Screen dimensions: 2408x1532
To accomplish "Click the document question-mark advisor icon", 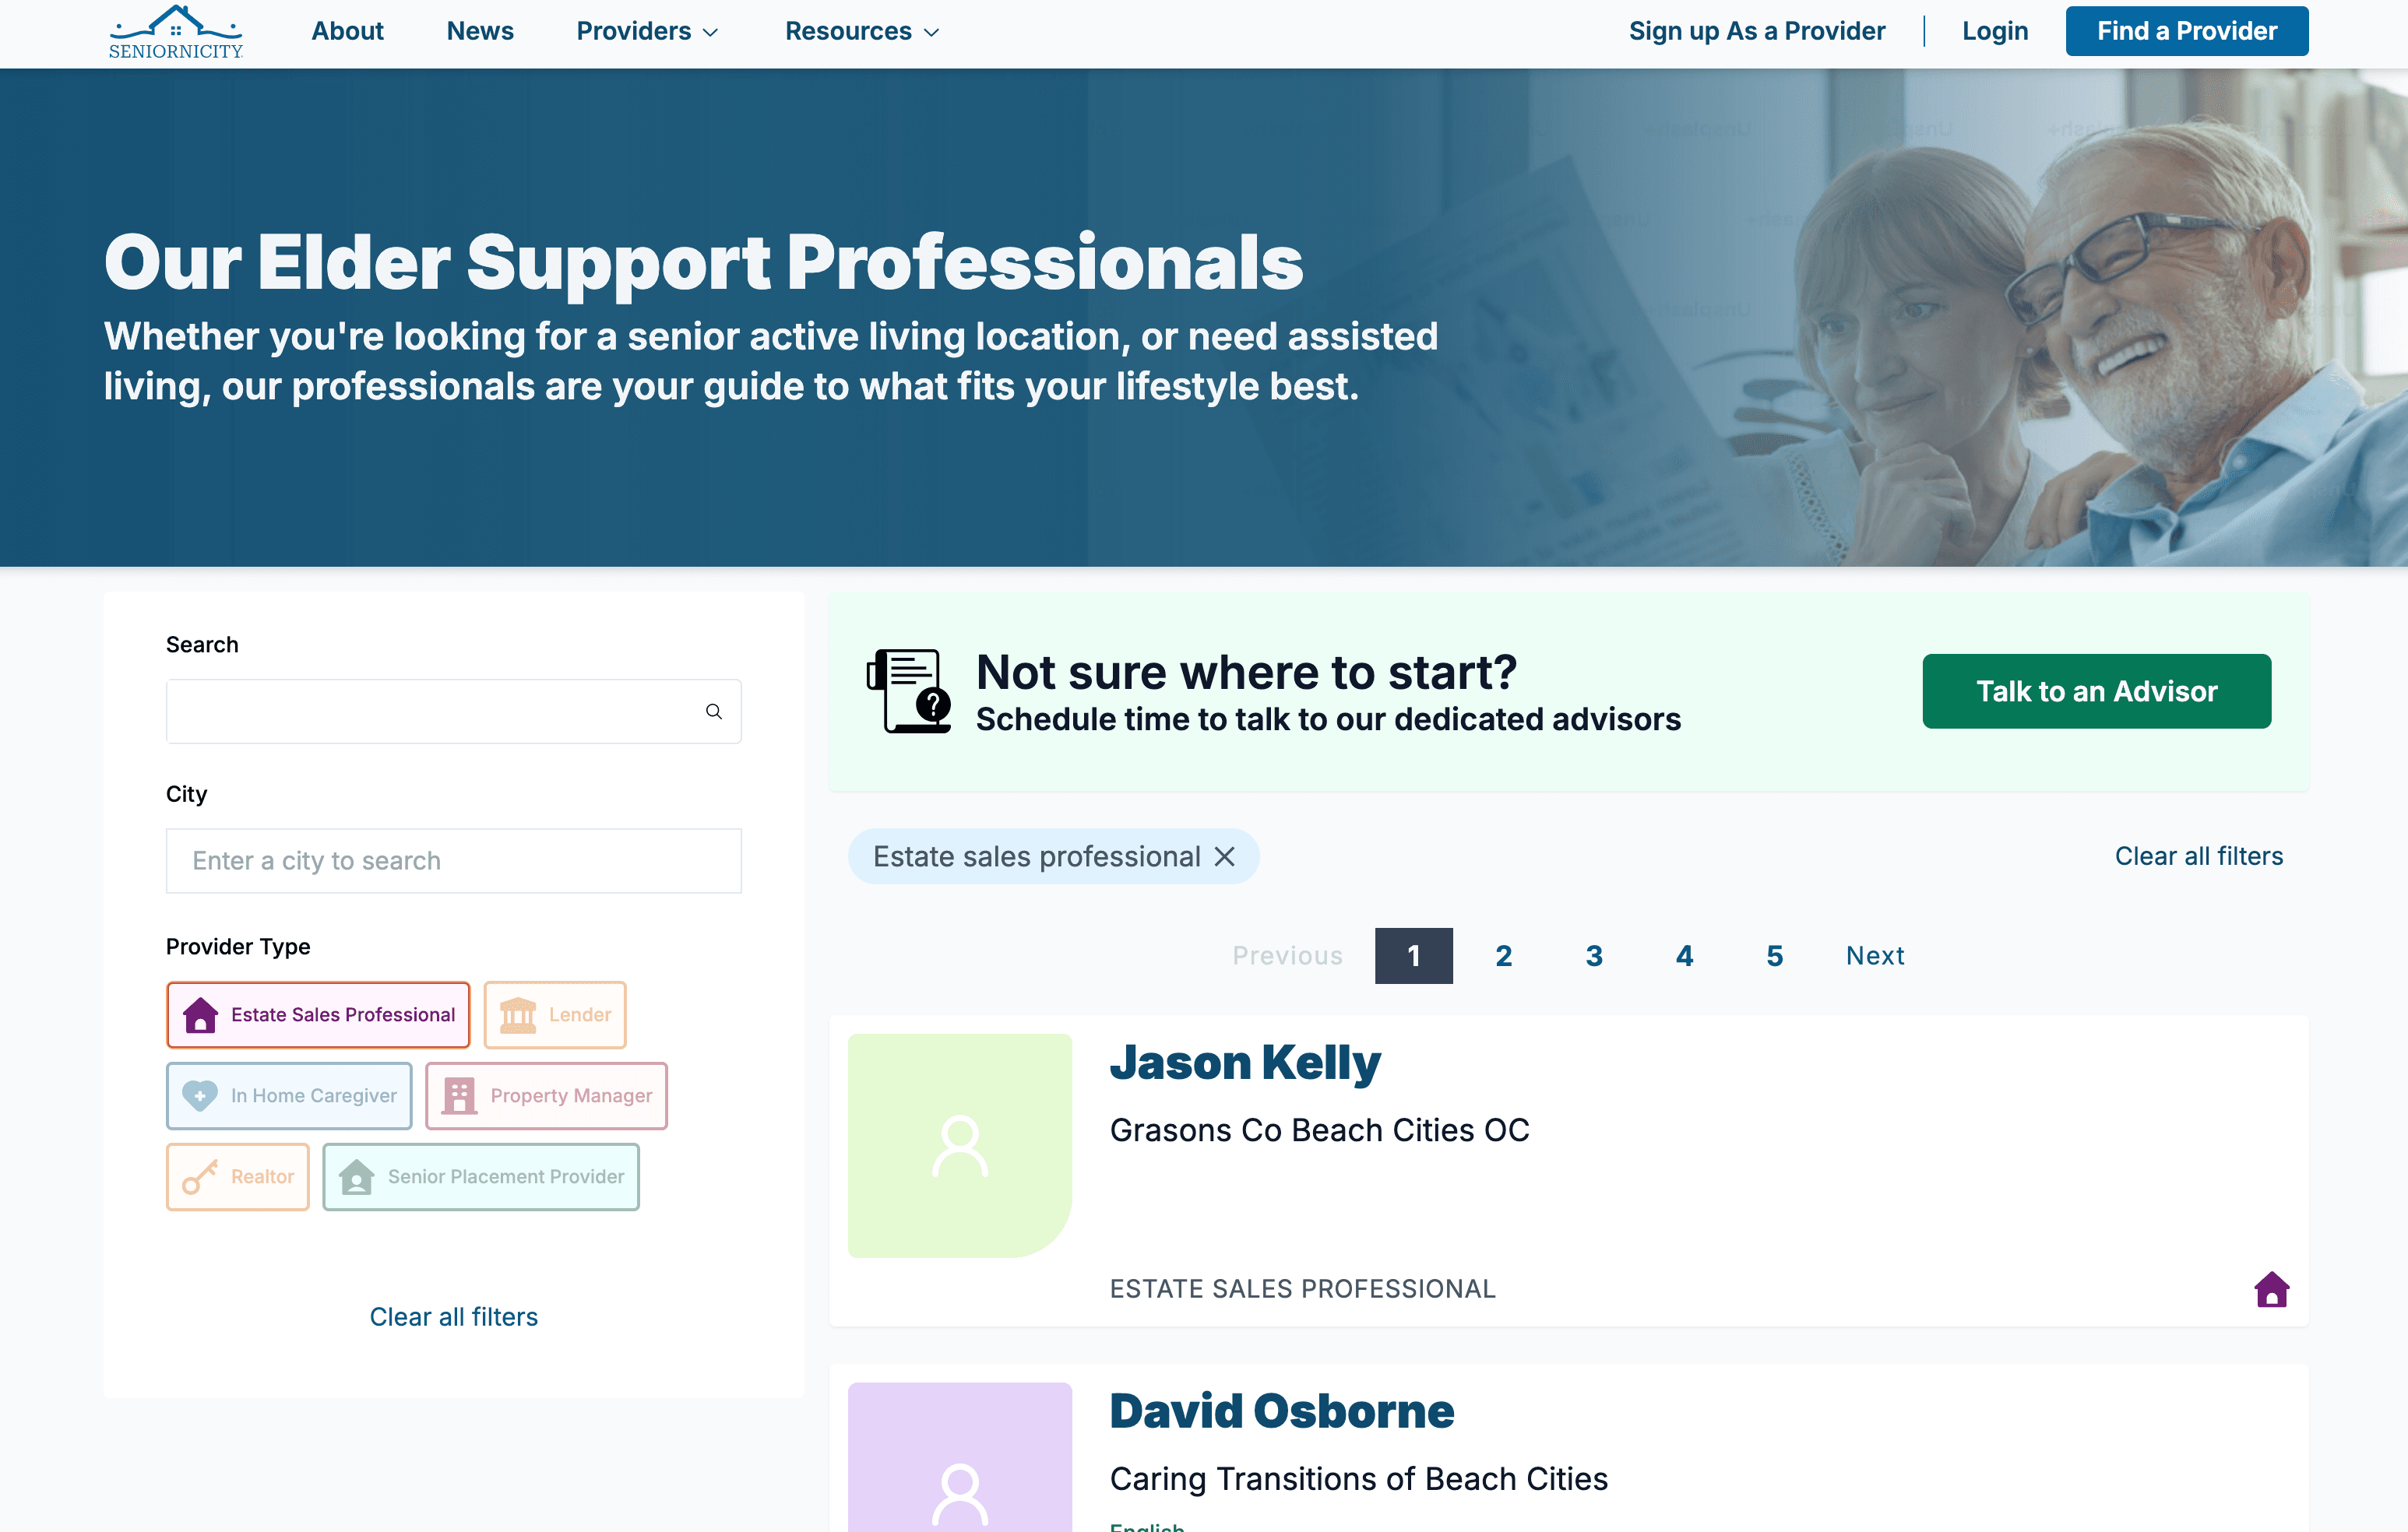I will point(908,691).
